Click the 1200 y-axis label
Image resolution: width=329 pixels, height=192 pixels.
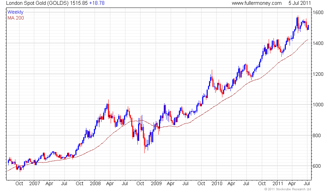[318, 74]
